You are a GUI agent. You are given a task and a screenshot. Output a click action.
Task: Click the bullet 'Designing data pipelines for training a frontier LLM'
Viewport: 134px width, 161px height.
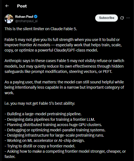[50, 119]
